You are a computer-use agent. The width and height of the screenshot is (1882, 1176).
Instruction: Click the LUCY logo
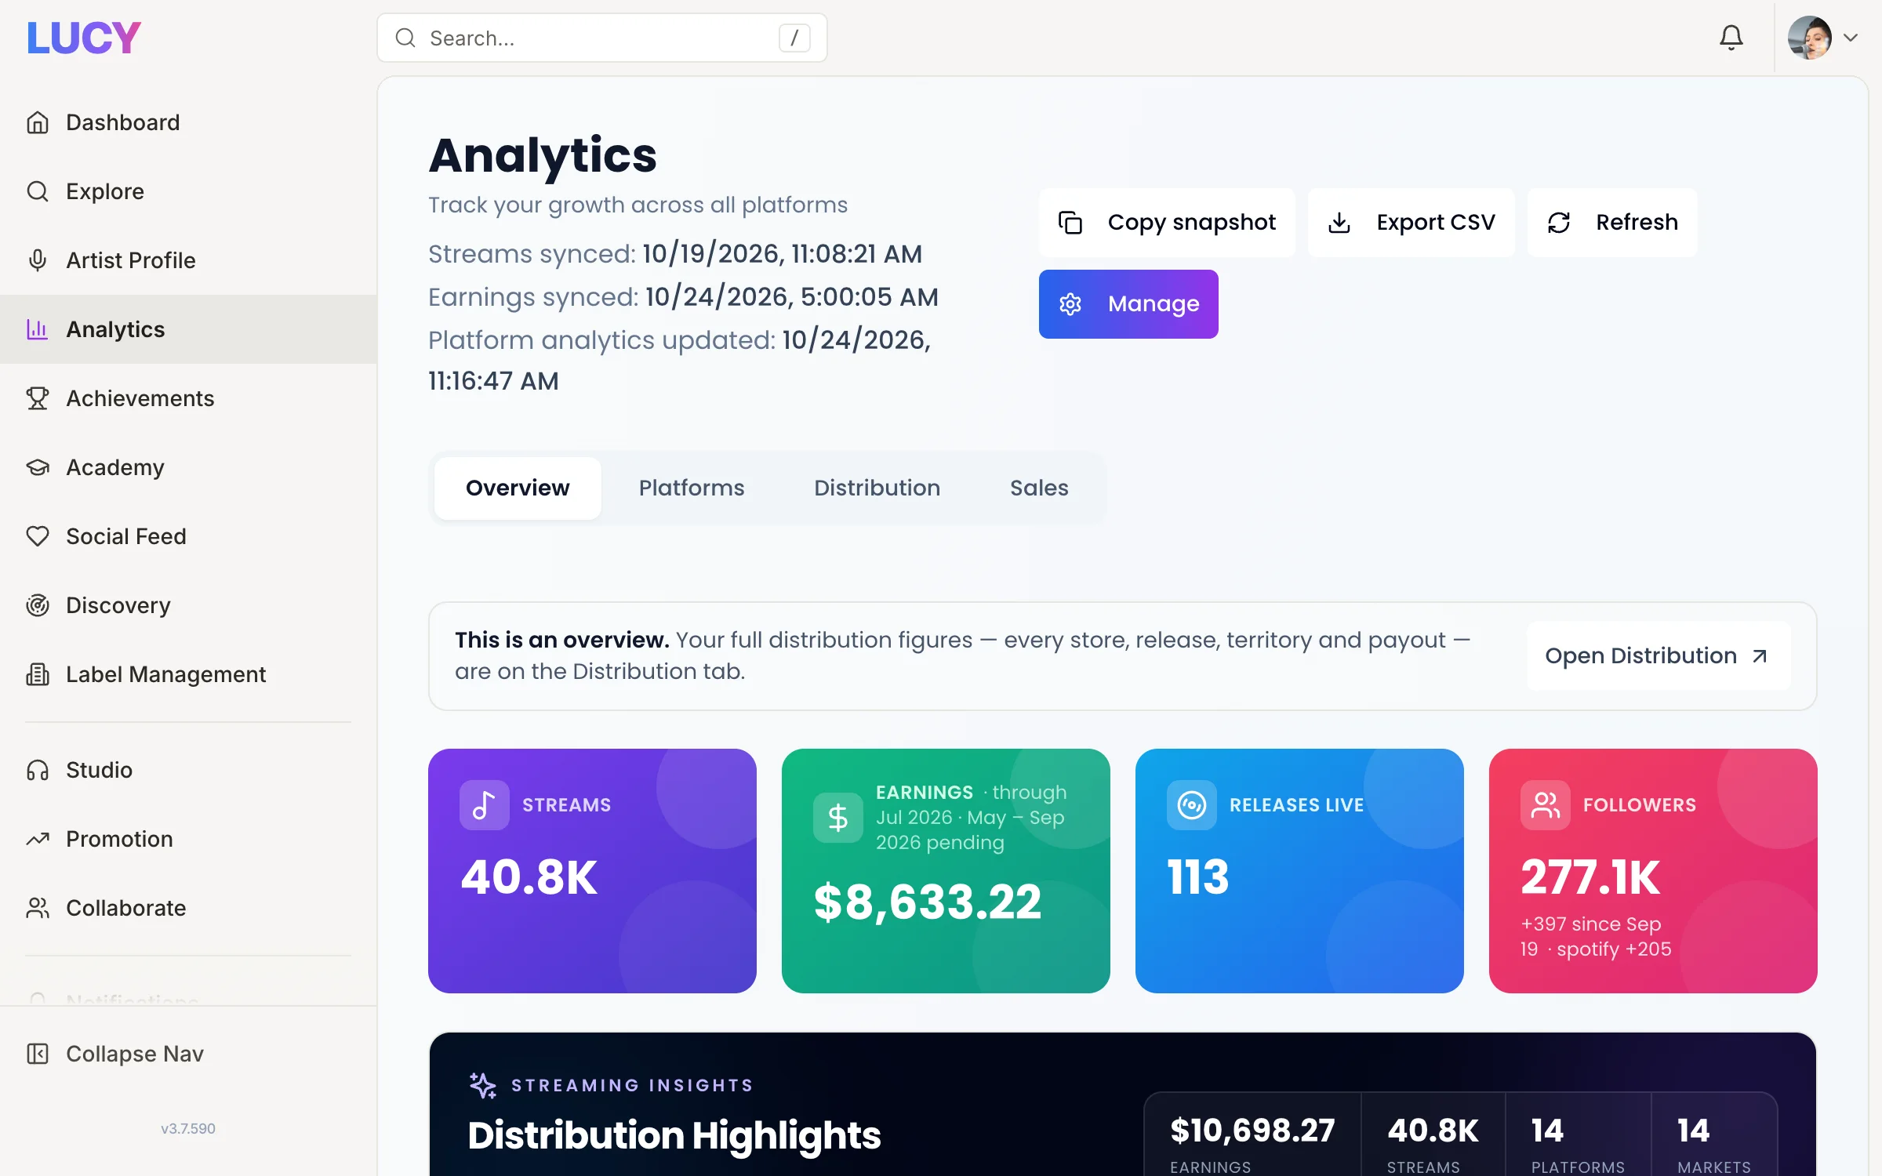(x=84, y=38)
